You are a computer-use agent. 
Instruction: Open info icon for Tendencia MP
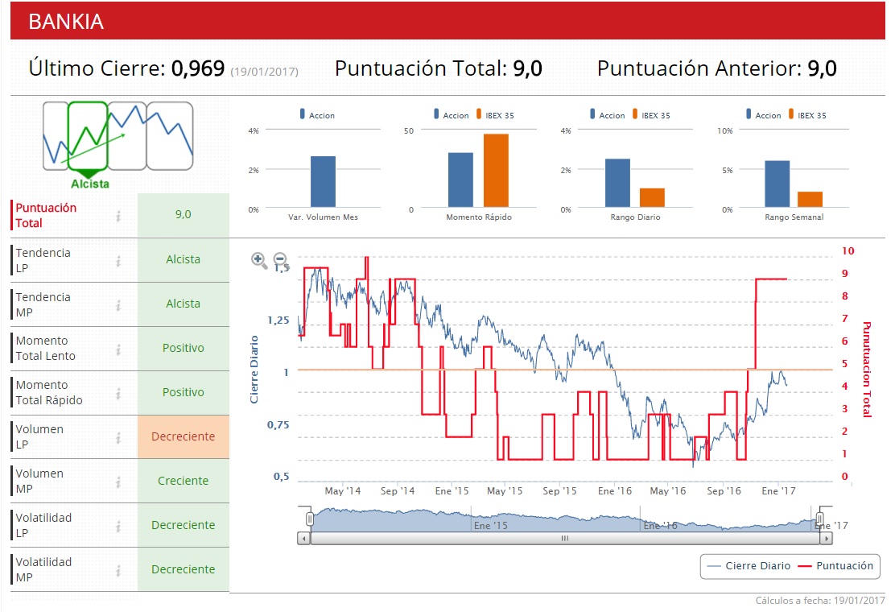(x=119, y=305)
